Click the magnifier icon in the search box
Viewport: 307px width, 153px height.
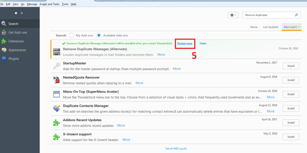tap(297, 15)
